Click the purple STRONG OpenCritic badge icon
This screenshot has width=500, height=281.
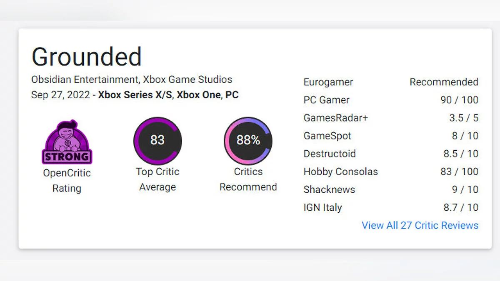[x=67, y=142]
